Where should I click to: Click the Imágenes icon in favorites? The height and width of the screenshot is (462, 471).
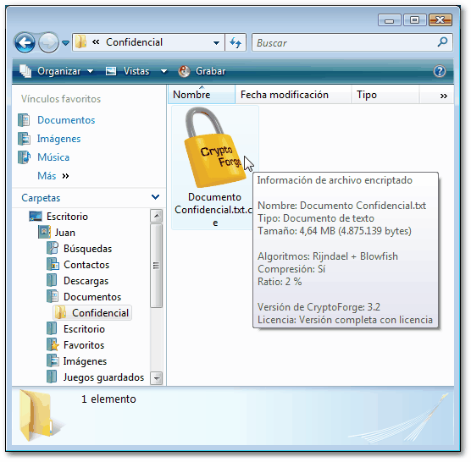pyautogui.click(x=24, y=139)
